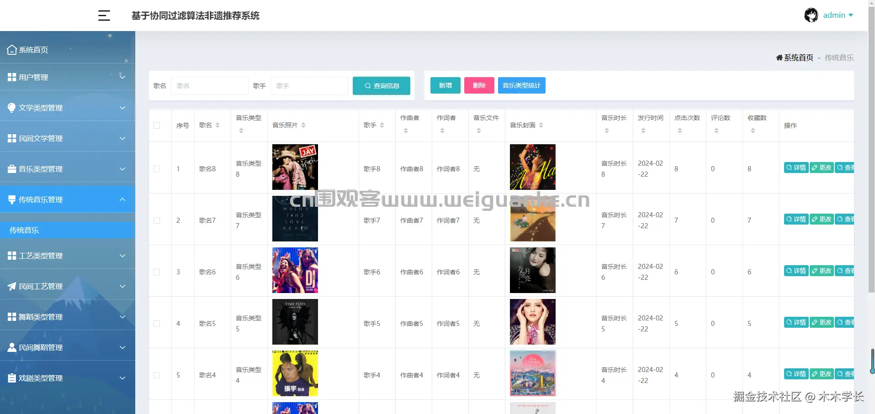Open the admin user dropdown
This screenshot has height=414, width=875.
838,15
